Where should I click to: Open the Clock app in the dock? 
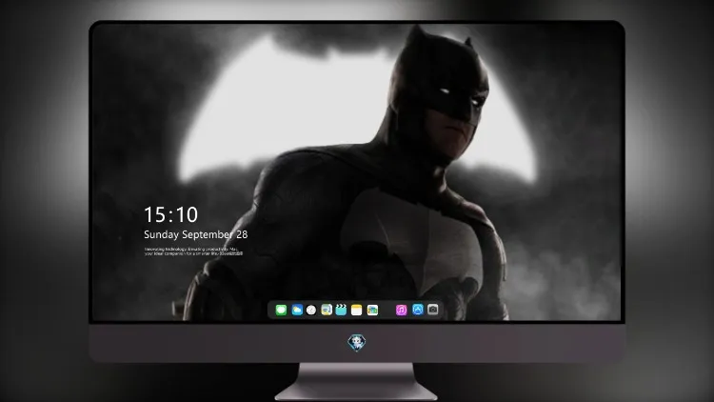[311, 310]
